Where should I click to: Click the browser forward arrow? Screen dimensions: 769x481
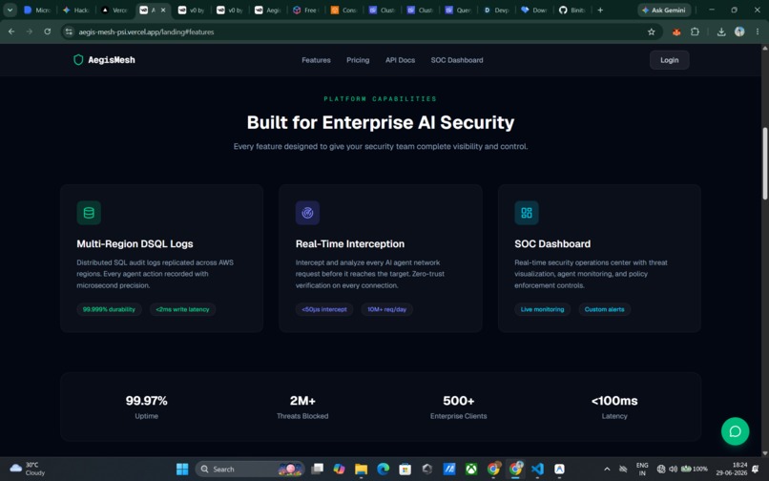30,31
